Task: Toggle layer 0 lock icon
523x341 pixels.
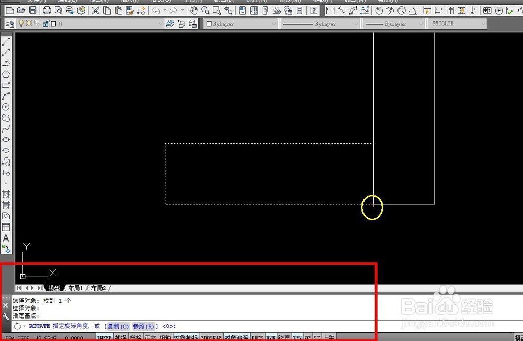Action: click(46, 24)
